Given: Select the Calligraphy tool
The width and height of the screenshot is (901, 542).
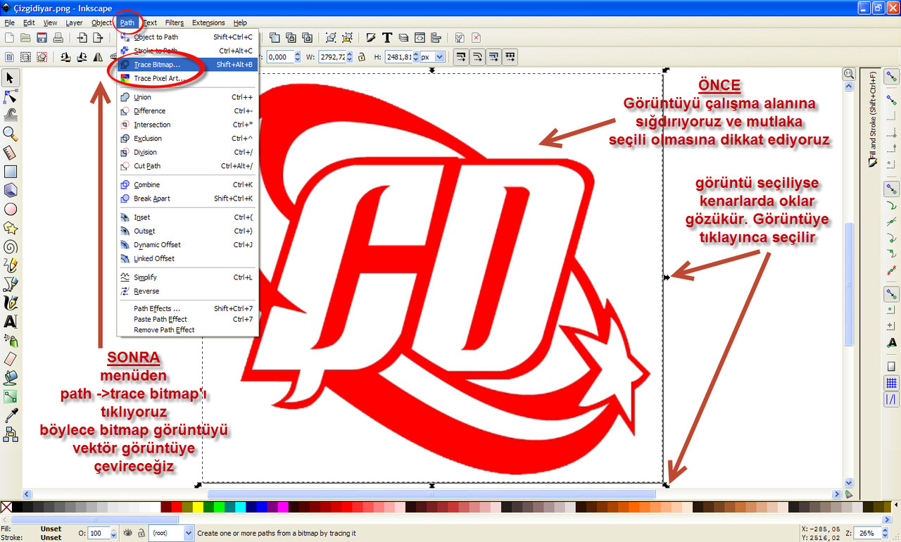Looking at the screenshot, I should (11, 303).
